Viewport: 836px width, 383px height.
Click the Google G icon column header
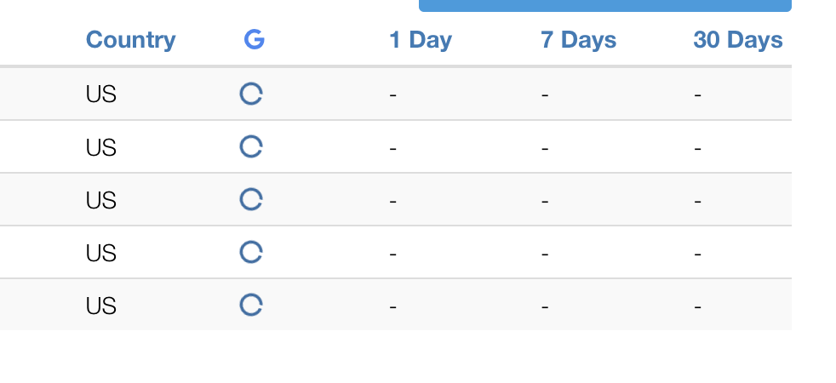(255, 40)
